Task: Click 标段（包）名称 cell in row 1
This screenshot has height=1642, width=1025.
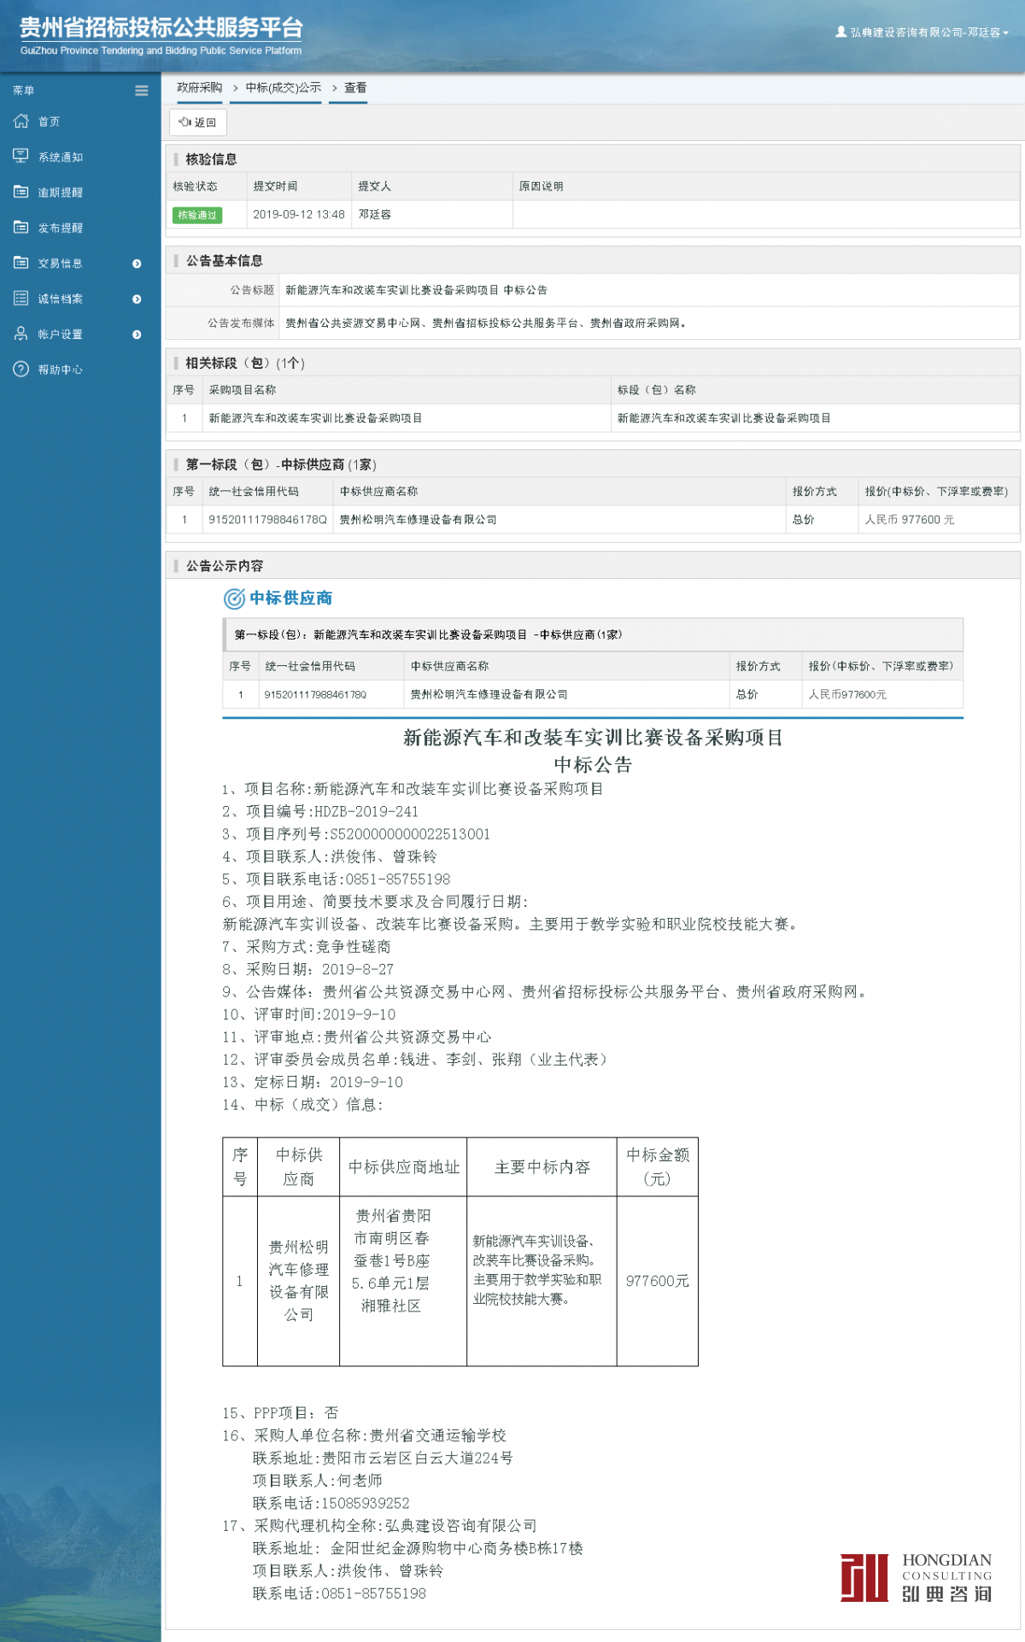Action: (724, 418)
